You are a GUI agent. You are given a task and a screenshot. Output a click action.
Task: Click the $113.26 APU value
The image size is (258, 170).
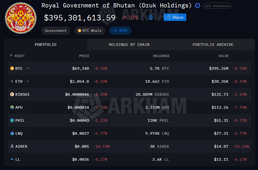[220, 107]
